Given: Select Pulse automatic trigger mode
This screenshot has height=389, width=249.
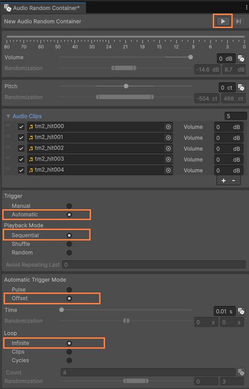Looking at the screenshot, I should (69, 290).
